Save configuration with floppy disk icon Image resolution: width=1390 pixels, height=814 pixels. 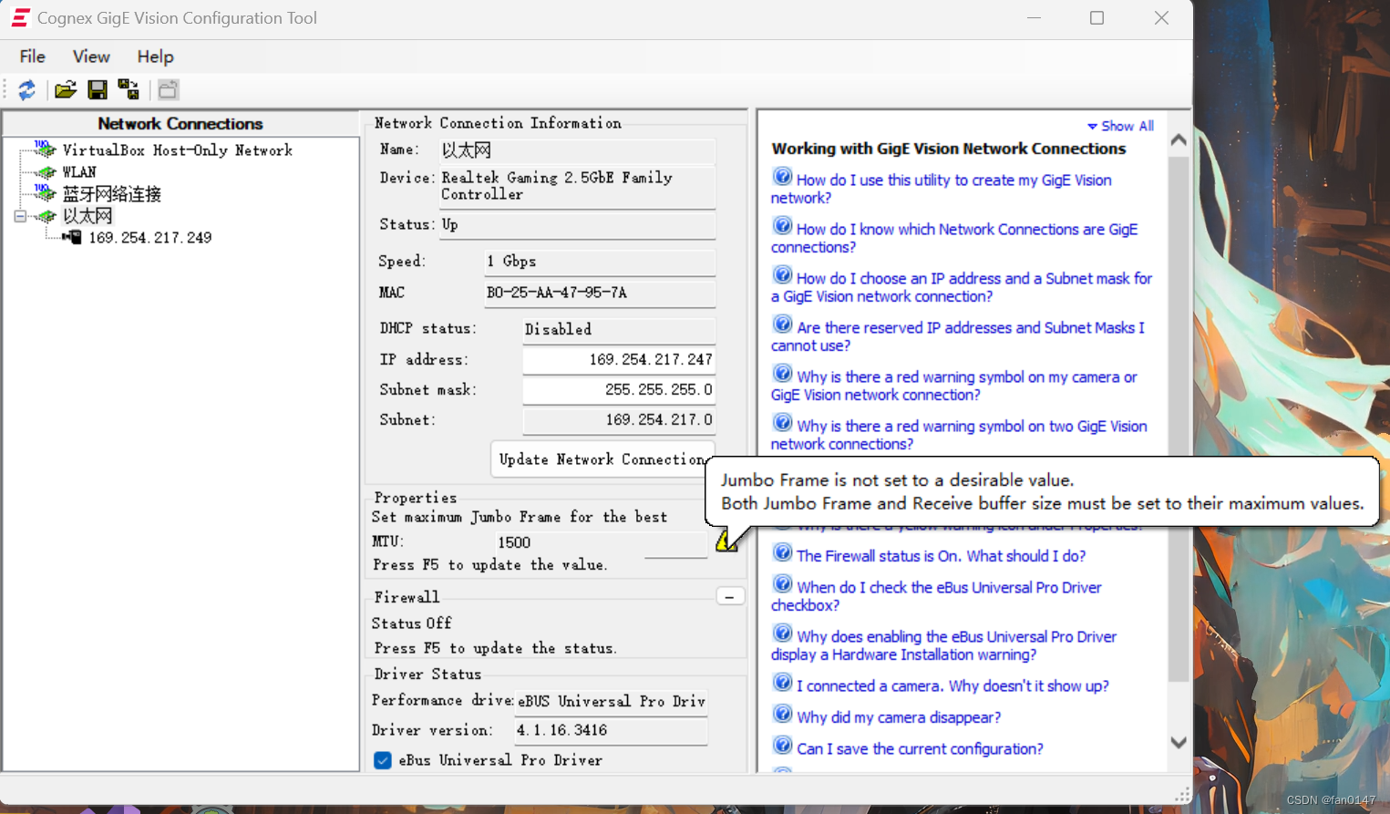point(98,89)
